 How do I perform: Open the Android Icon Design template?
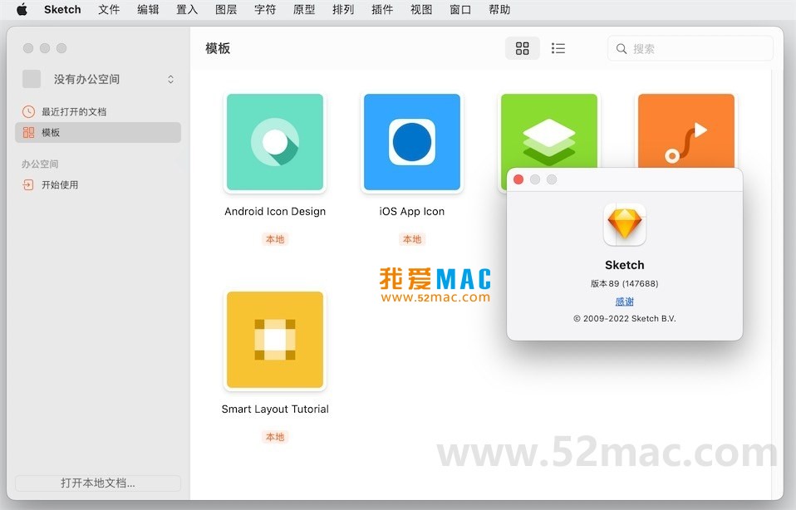[275, 142]
